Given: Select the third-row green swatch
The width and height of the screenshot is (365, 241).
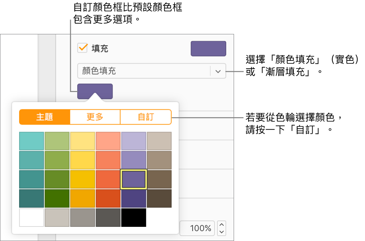Looking at the screenshot, I should coord(57,179).
